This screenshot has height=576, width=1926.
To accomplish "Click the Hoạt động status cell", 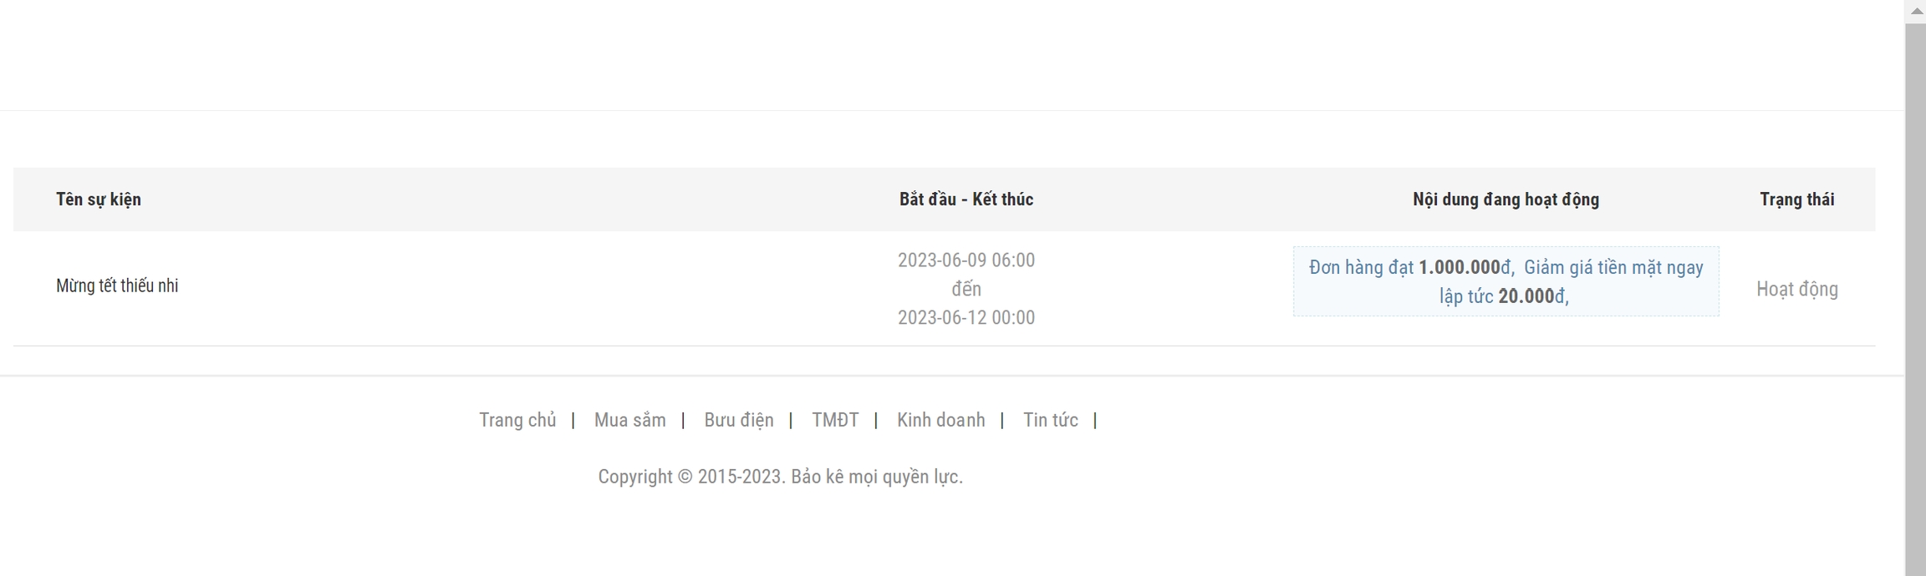I will [x=1796, y=290].
